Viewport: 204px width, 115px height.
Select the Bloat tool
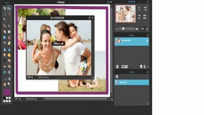tap(5, 72)
